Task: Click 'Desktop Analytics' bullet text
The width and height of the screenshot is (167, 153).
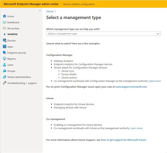Action: [63, 61]
